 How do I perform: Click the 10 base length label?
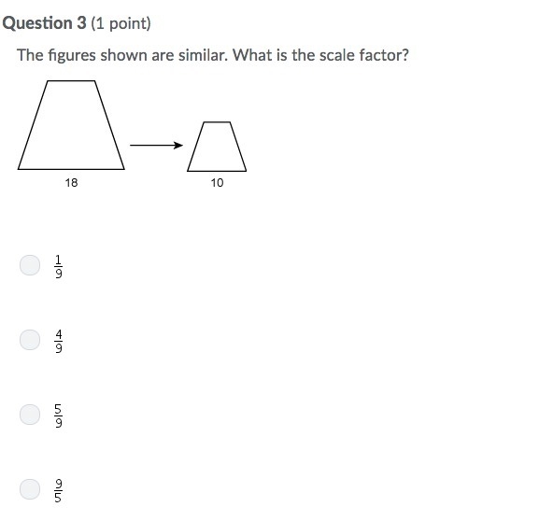(x=218, y=183)
